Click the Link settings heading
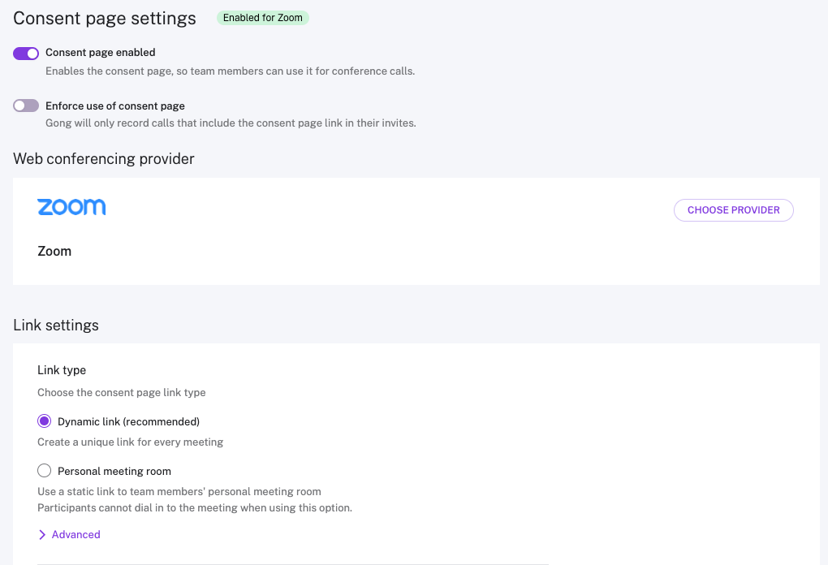This screenshot has height=565, width=828. 56,326
